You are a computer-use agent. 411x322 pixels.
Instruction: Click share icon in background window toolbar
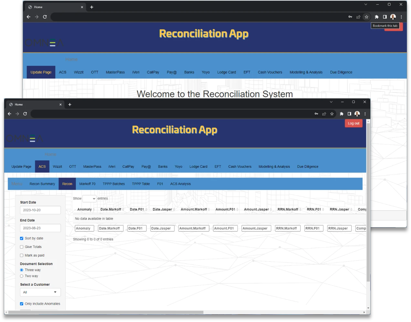click(x=358, y=17)
